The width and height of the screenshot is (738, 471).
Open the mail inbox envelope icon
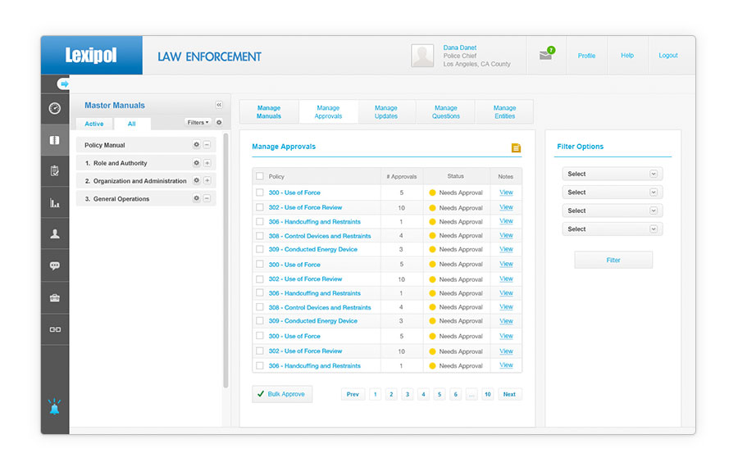point(545,56)
